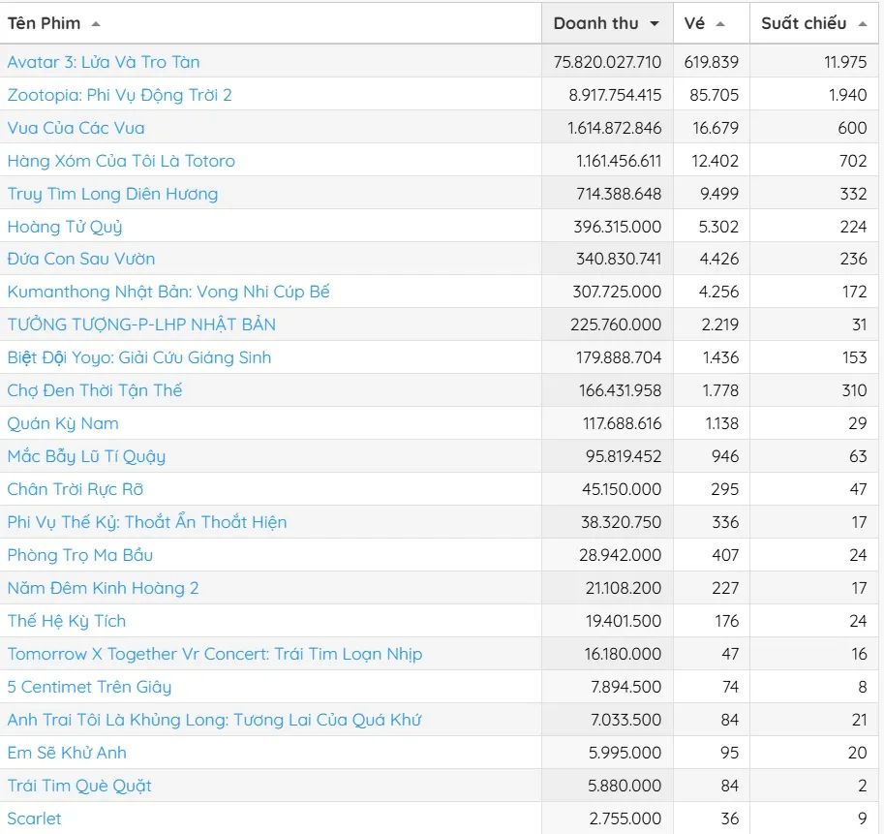The image size is (884, 834).
Task: Select the Chợ Đen Thời Tận Thế link
Action: [95, 390]
